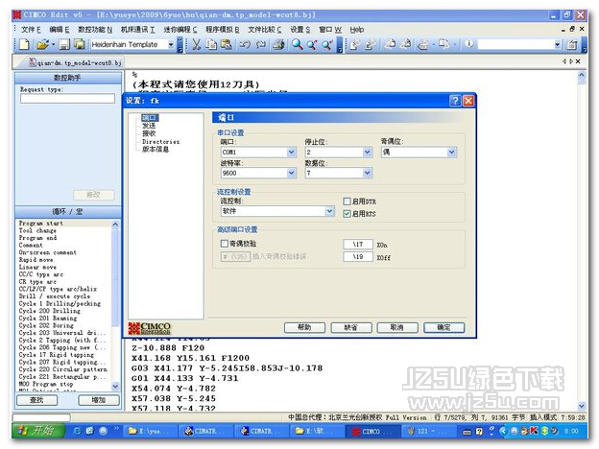
Task: Click the 开始 Start button
Action: [37, 431]
